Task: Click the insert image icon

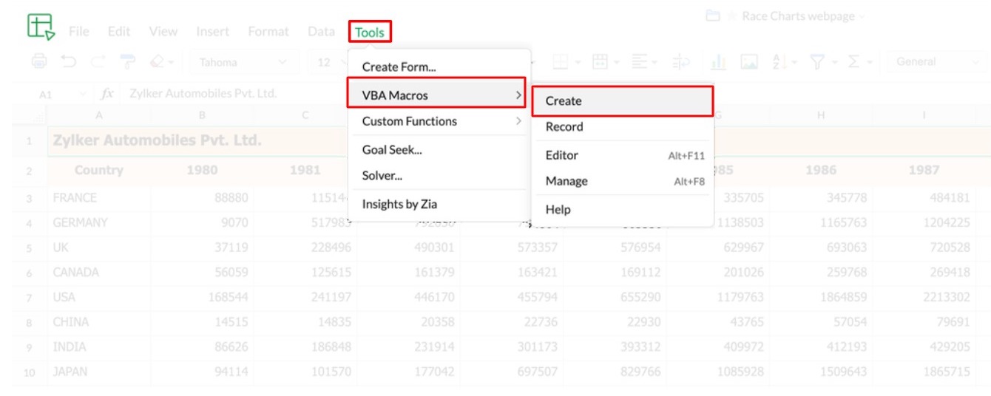Action: (x=749, y=62)
